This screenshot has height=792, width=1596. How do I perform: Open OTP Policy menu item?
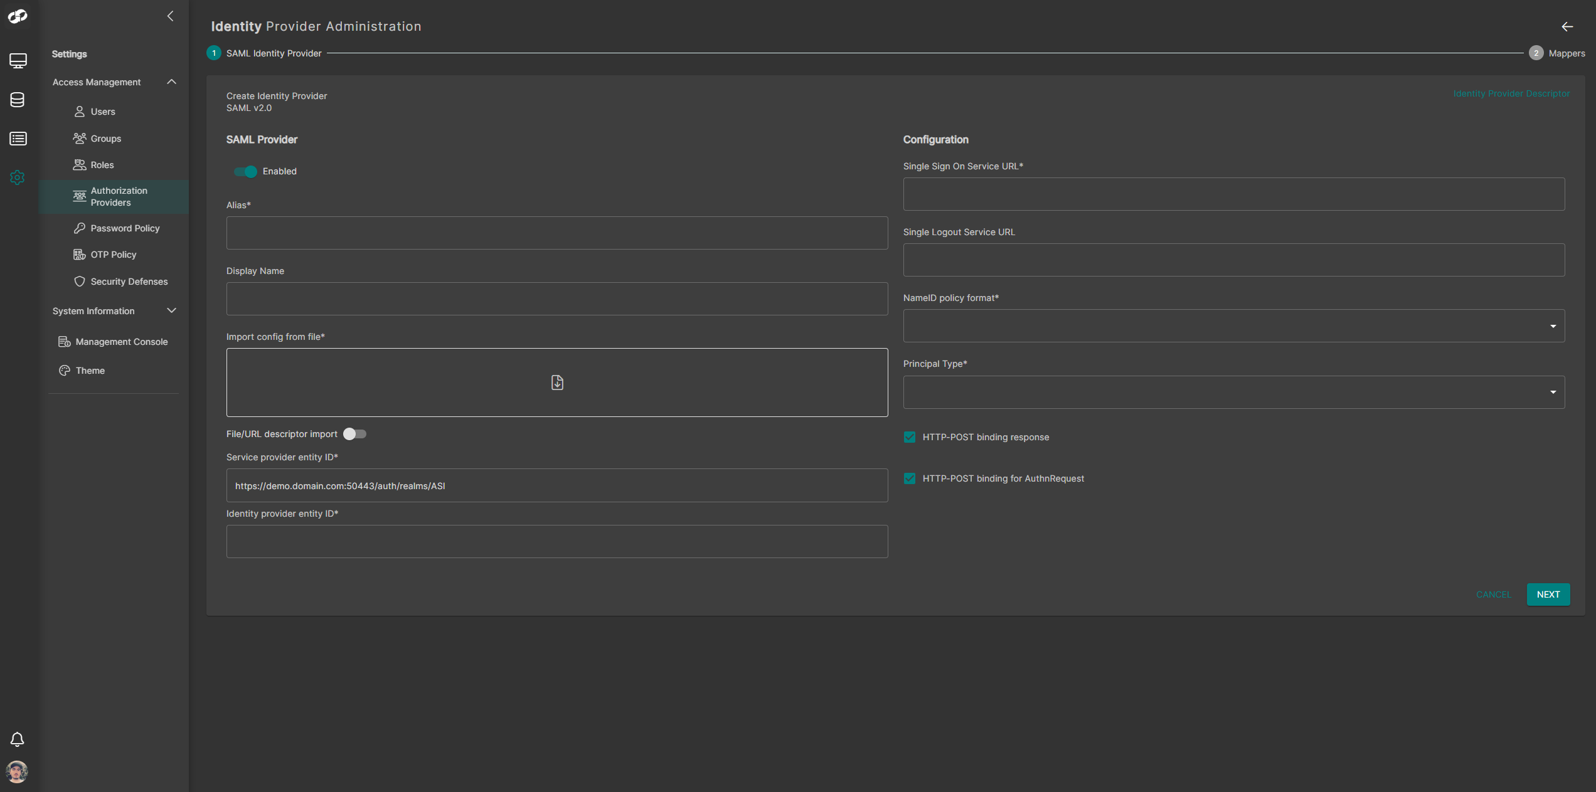click(114, 255)
